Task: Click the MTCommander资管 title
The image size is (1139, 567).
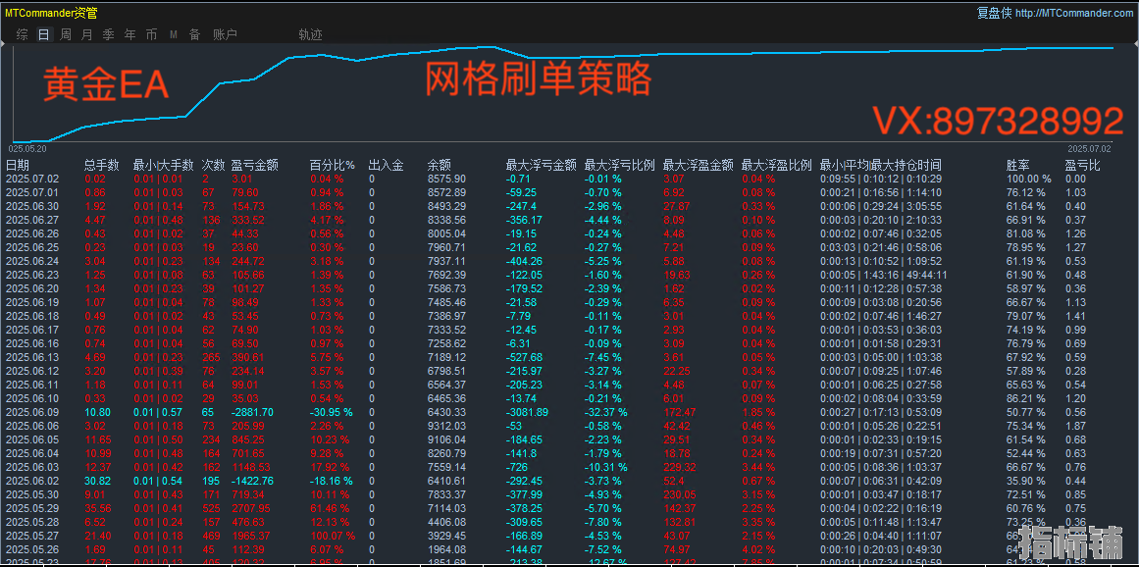Action: (51, 13)
